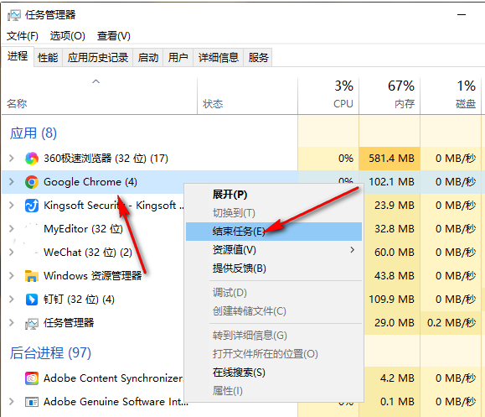Click the Adobe Genuine Software icon
Viewport: 485px width, 417px height.
32,402
